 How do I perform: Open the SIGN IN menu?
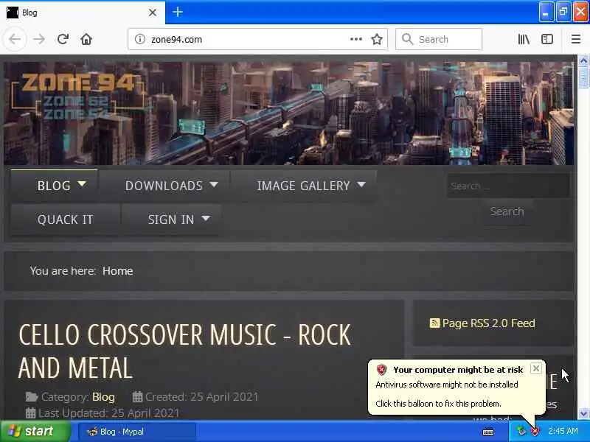pyautogui.click(x=172, y=220)
